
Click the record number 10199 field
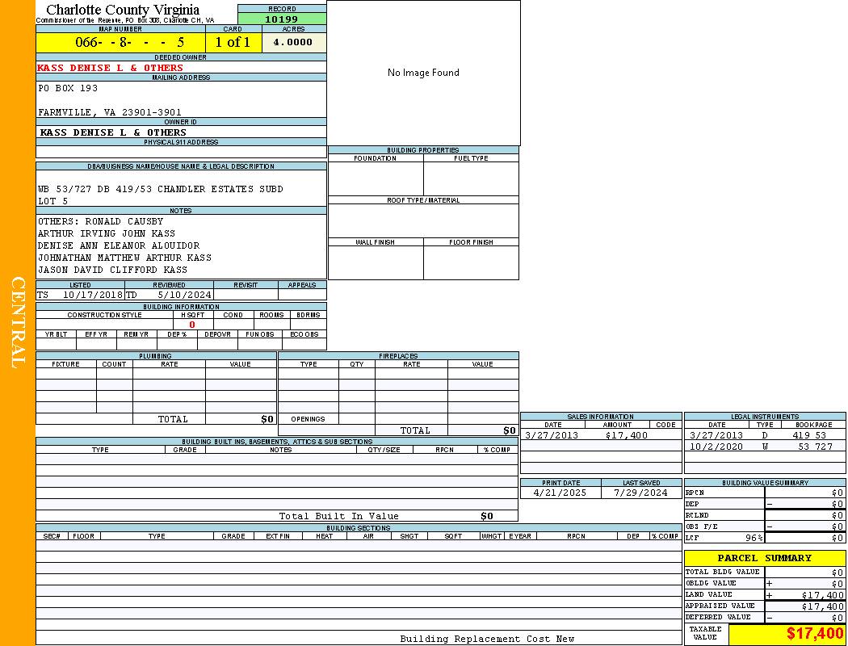point(282,19)
